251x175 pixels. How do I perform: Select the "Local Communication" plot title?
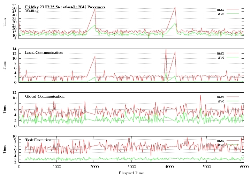point(44,52)
